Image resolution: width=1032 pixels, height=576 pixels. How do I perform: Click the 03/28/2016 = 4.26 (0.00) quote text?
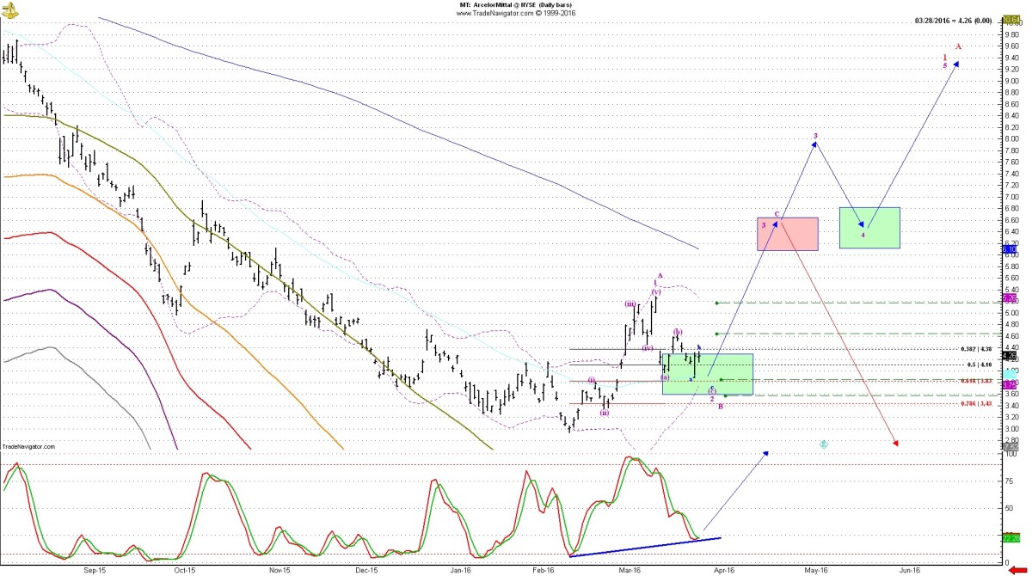pos(955,20)
